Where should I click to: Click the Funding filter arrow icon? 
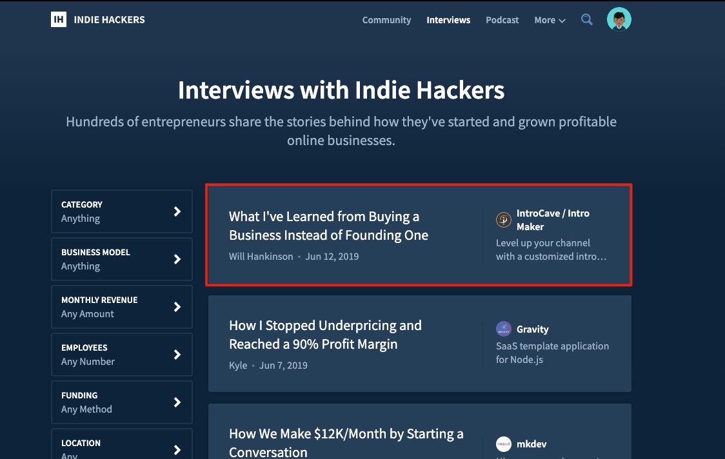tap(176, 402)
